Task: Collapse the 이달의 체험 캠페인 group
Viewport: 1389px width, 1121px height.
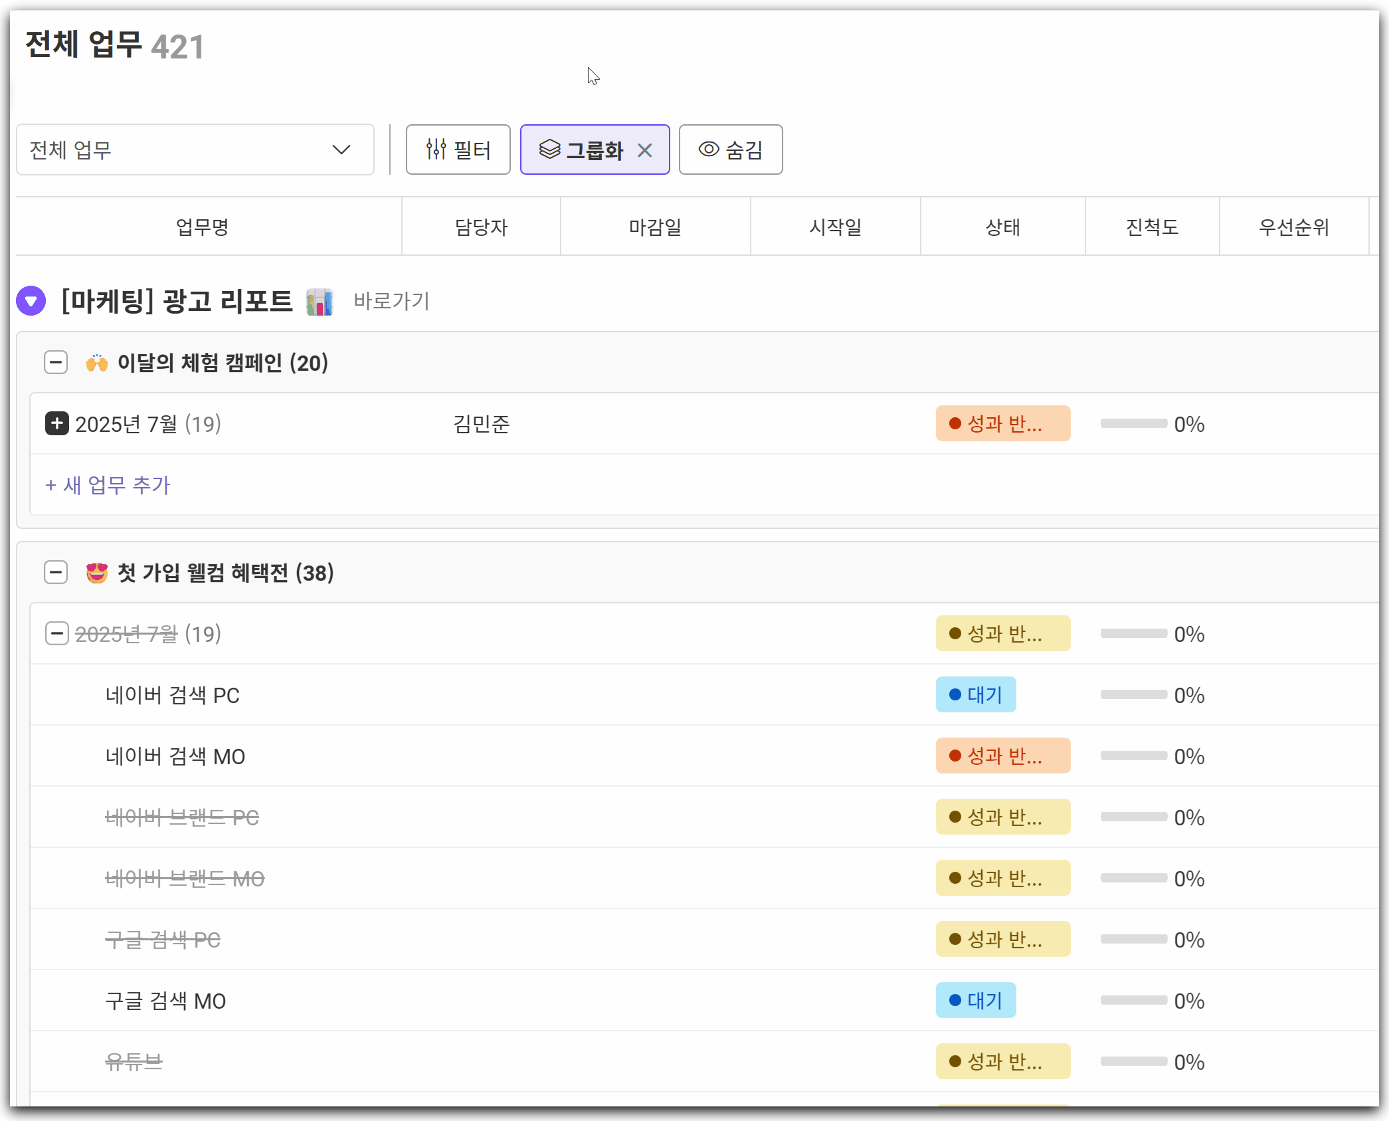Action: 56,363
